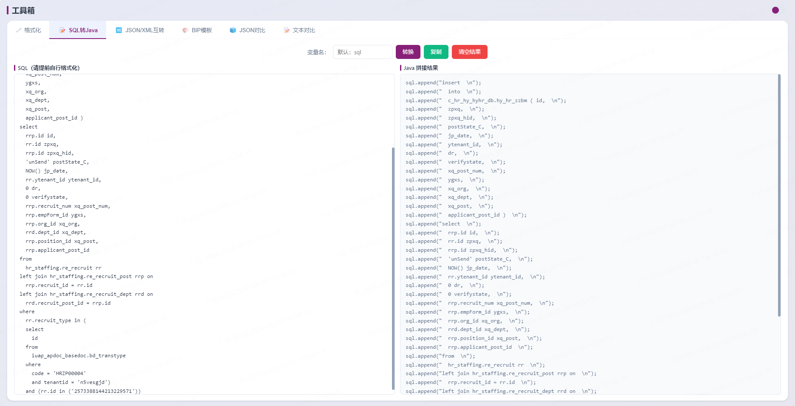The width and height of the screenshot is (795, 406).
Task: Open the JSON/XML互转 tab
Action: (x=140, y=30)
